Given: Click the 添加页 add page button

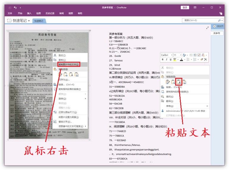Looking at the screenshot, I should coord(218,26).
